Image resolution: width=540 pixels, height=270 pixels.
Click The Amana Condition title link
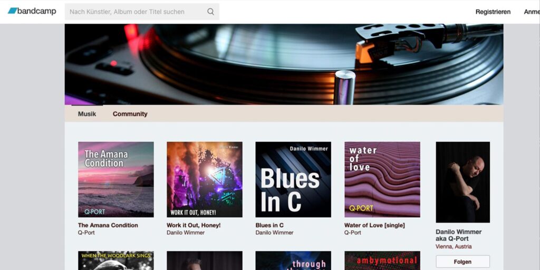pos(108,225)
